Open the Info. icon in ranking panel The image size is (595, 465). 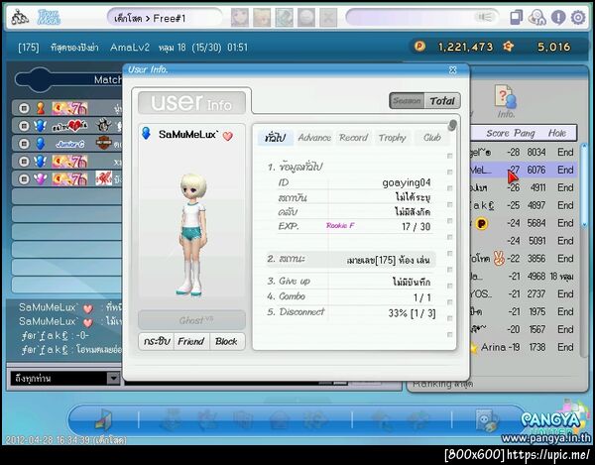[x=506, y=102]
